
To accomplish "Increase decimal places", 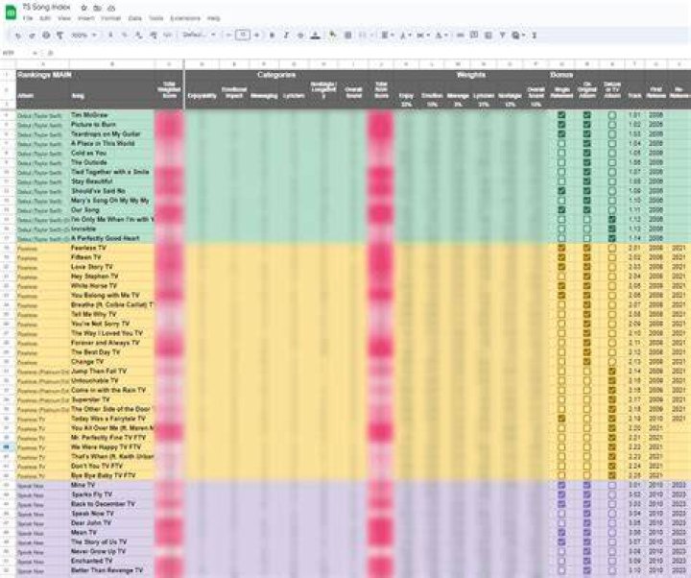I will point(153,36).
